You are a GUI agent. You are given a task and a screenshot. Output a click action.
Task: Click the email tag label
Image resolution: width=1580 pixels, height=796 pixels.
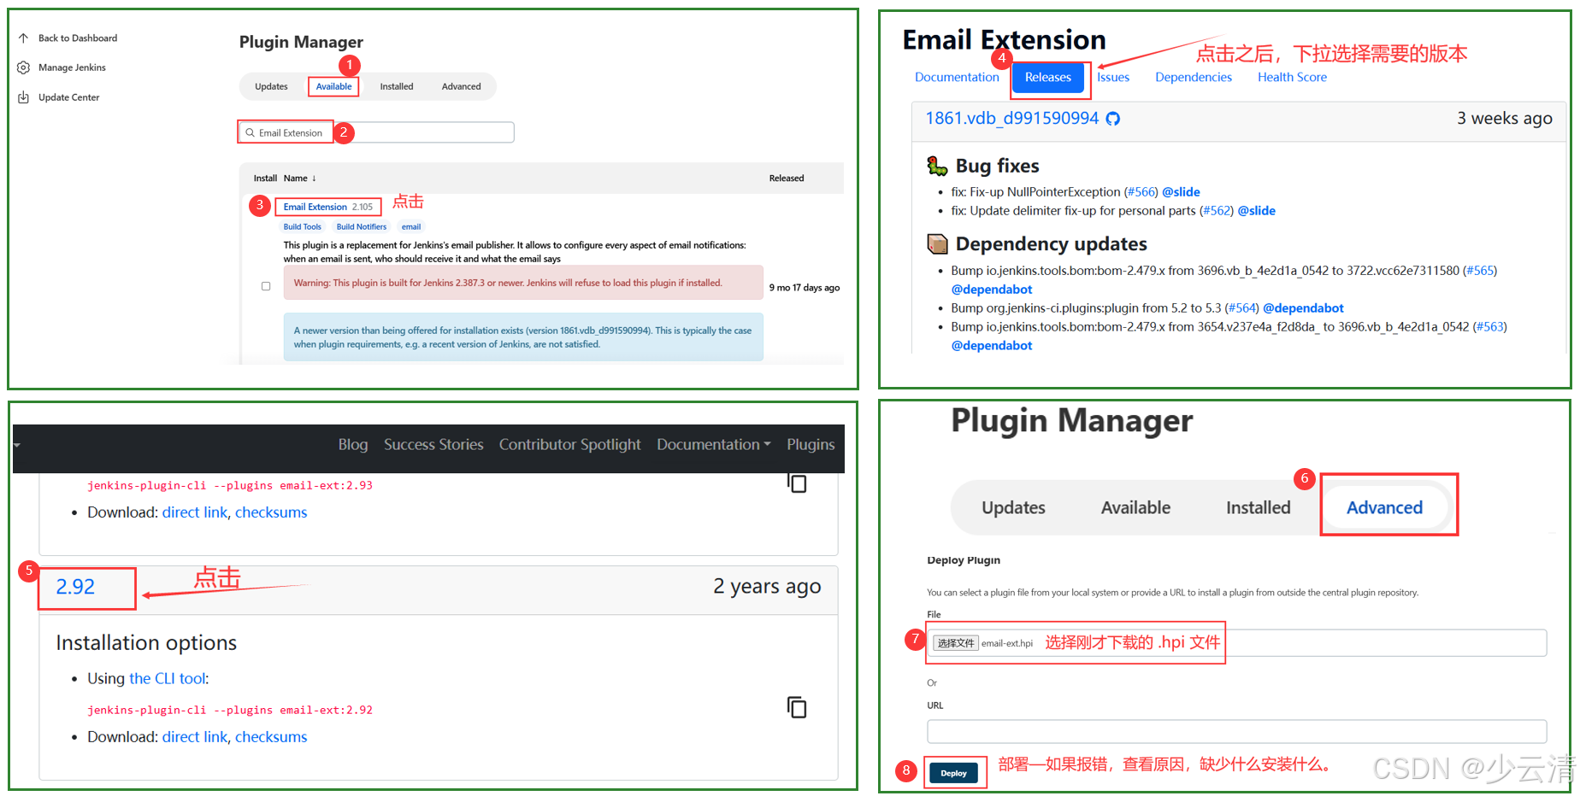411,227
